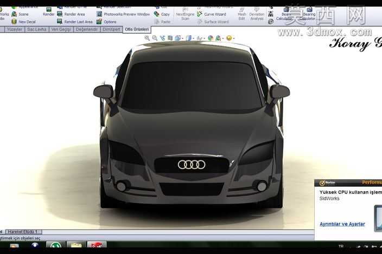The width and height of the screenshot is (382, 254).
Task: Open Display Style dropdown arrow
Action: (x=193, y=38)
